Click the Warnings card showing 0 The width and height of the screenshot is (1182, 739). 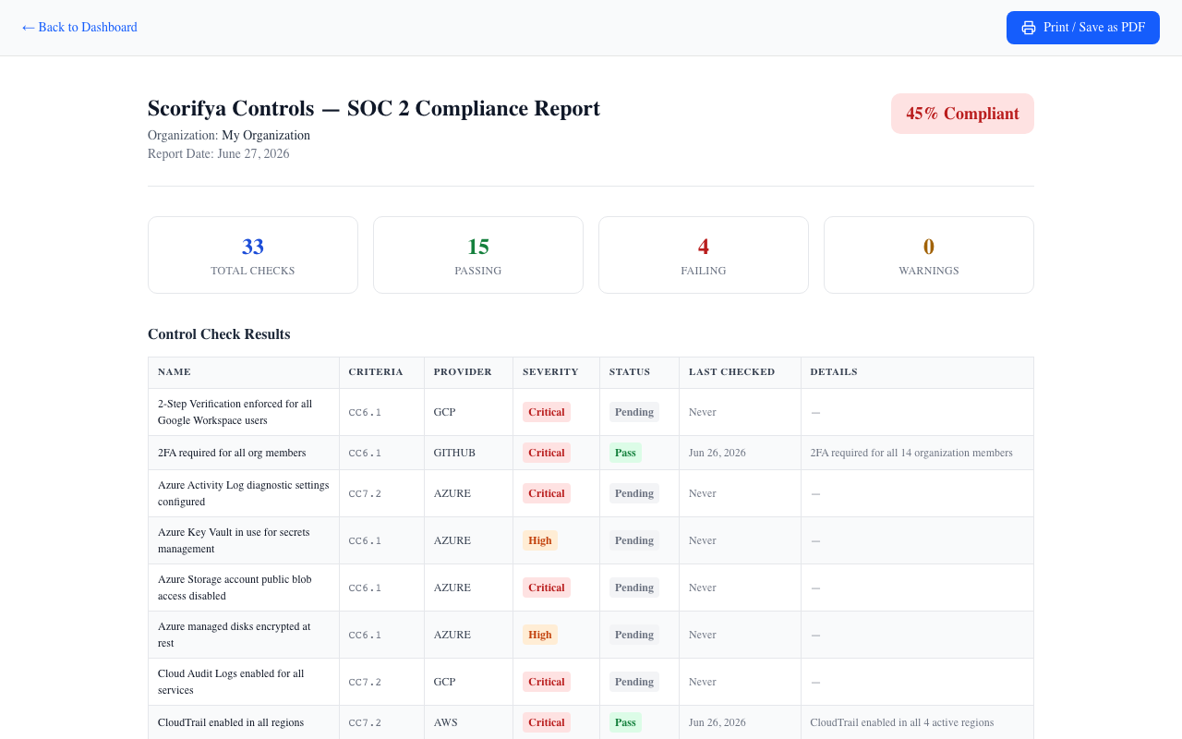point(929,255)
